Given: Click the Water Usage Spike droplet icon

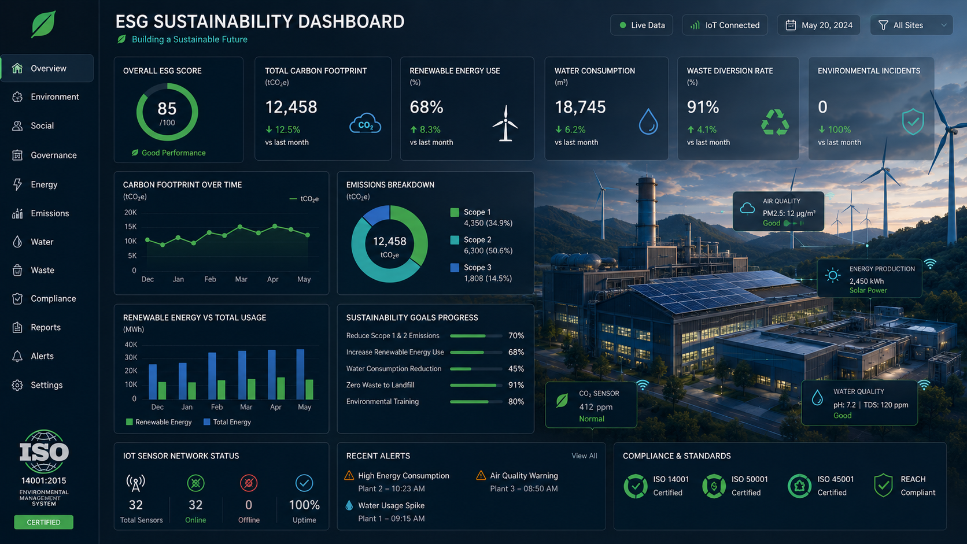Looking at the screenshot, I should tap(349, 505).
